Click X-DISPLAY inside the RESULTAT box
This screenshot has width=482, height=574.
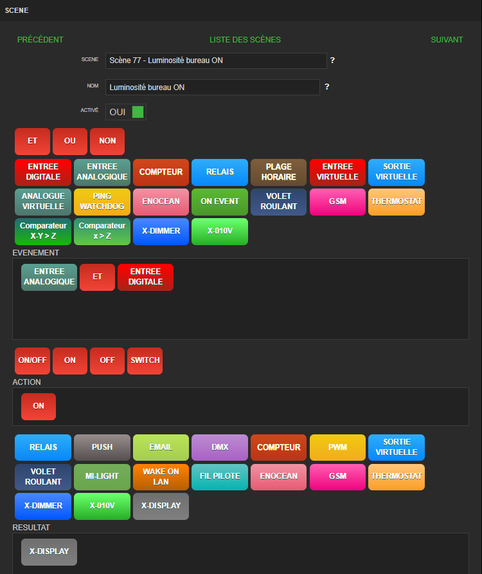click(49, 551)
